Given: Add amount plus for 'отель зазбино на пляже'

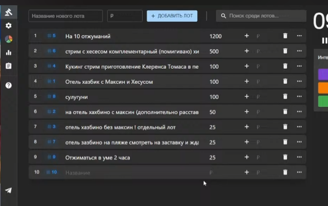Looking at the screenshot, I should pos(247,142).
